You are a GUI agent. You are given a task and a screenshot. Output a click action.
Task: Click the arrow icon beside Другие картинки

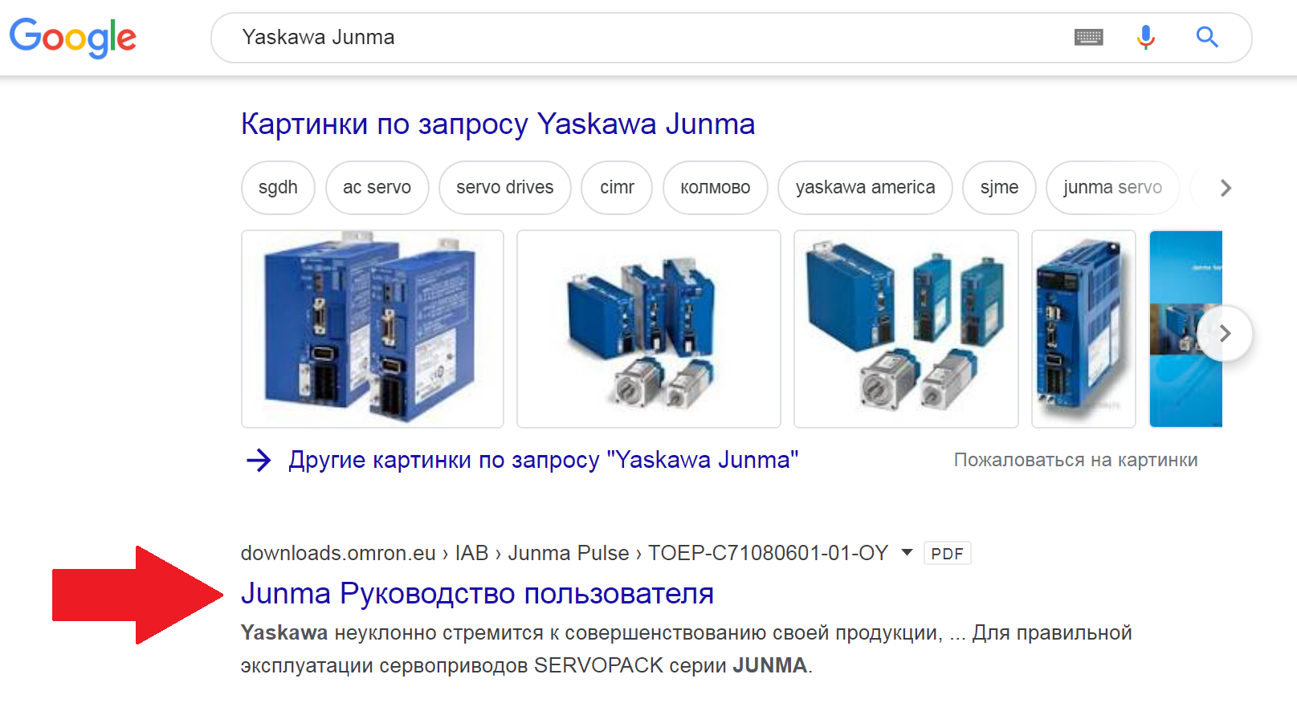(x=259, y=460)
